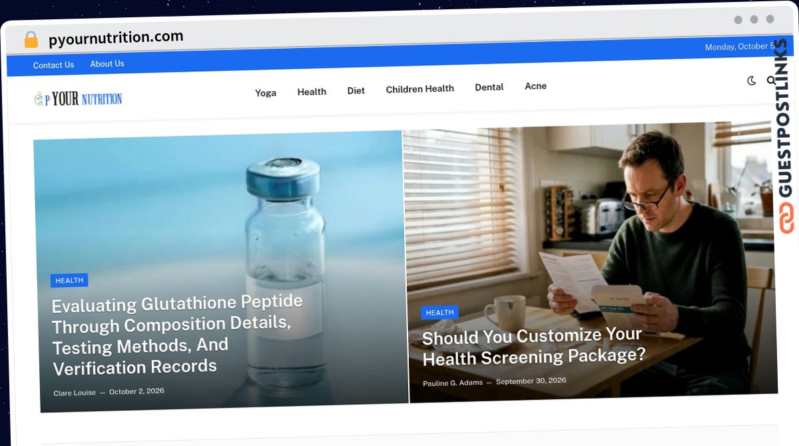799x446 pixels.
Task: Open the About Us link
Action: (107, 64)
